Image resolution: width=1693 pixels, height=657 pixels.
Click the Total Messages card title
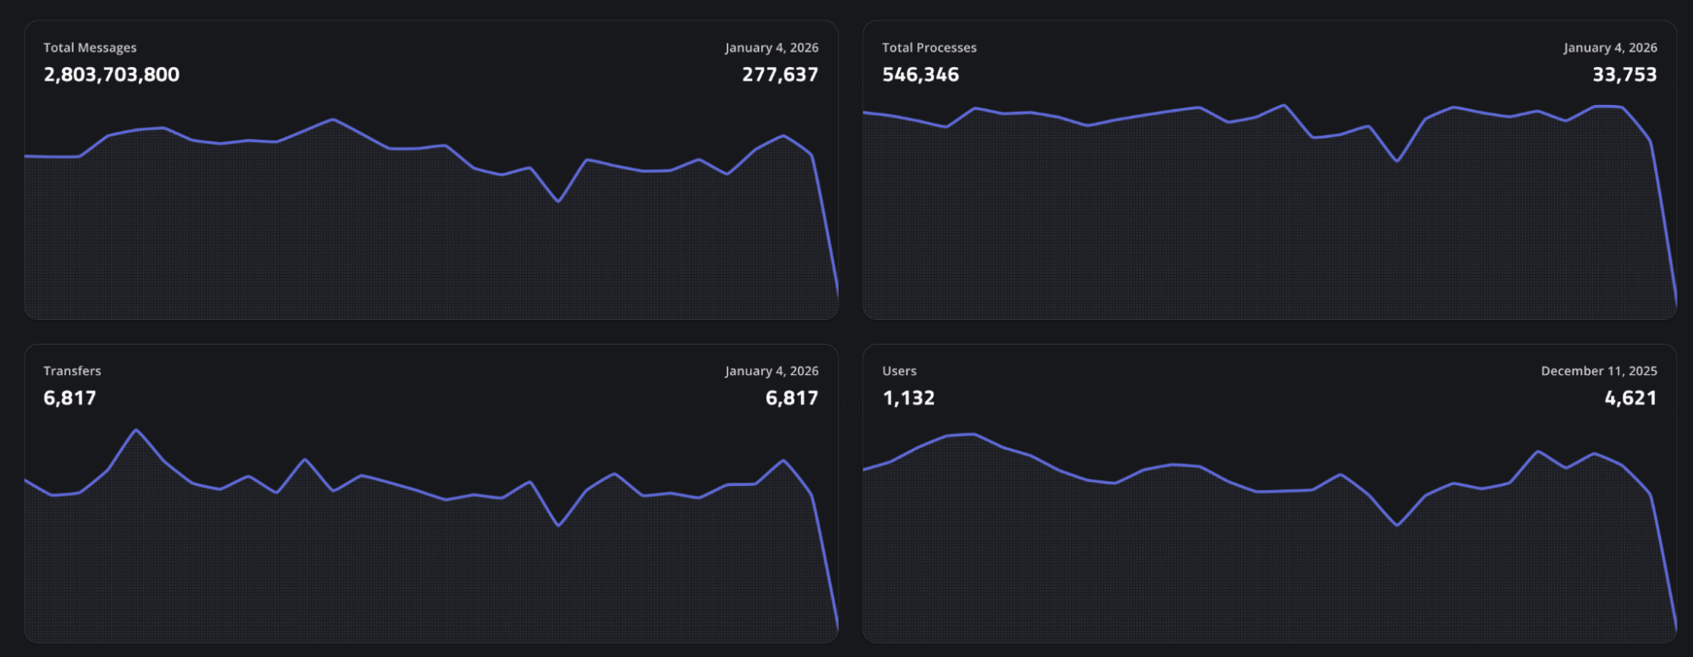[90, 48]
